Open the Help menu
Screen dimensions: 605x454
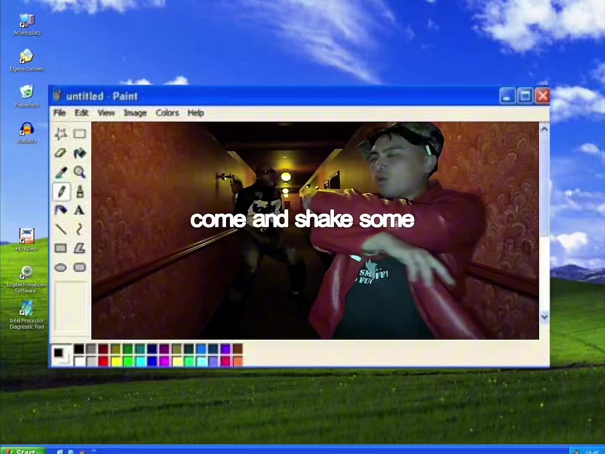tap(196, 113)
